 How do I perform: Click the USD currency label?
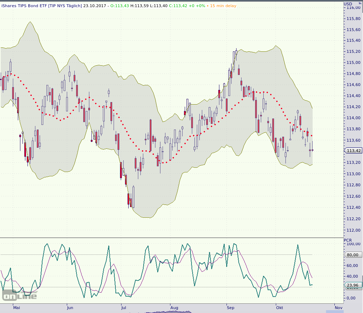[348, 4]
